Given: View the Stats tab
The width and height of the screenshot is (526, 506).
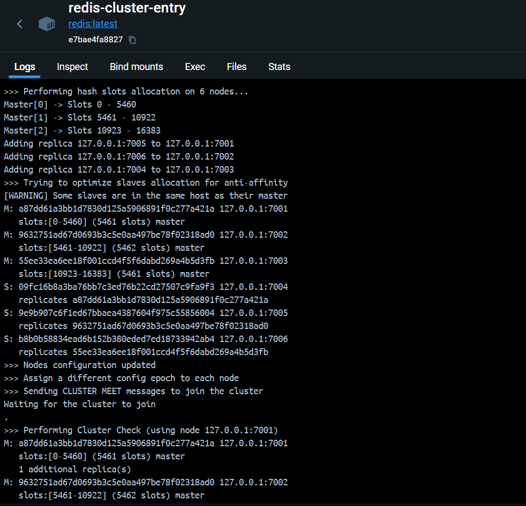Looking at the screenshot, I should (279, 67).
